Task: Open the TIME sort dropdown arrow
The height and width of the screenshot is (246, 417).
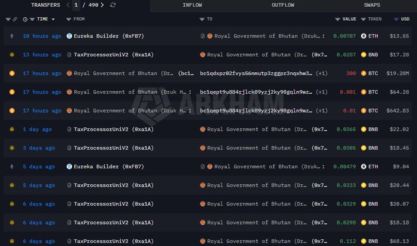Action: (53, 20)
